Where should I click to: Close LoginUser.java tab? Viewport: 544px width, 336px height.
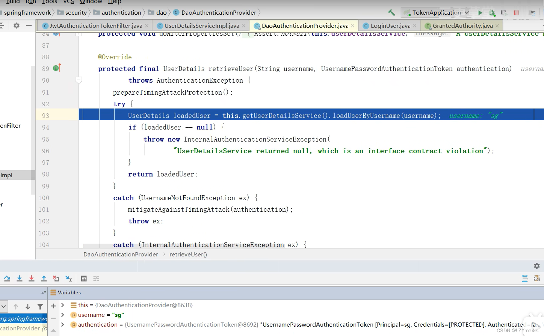[415, 26]
